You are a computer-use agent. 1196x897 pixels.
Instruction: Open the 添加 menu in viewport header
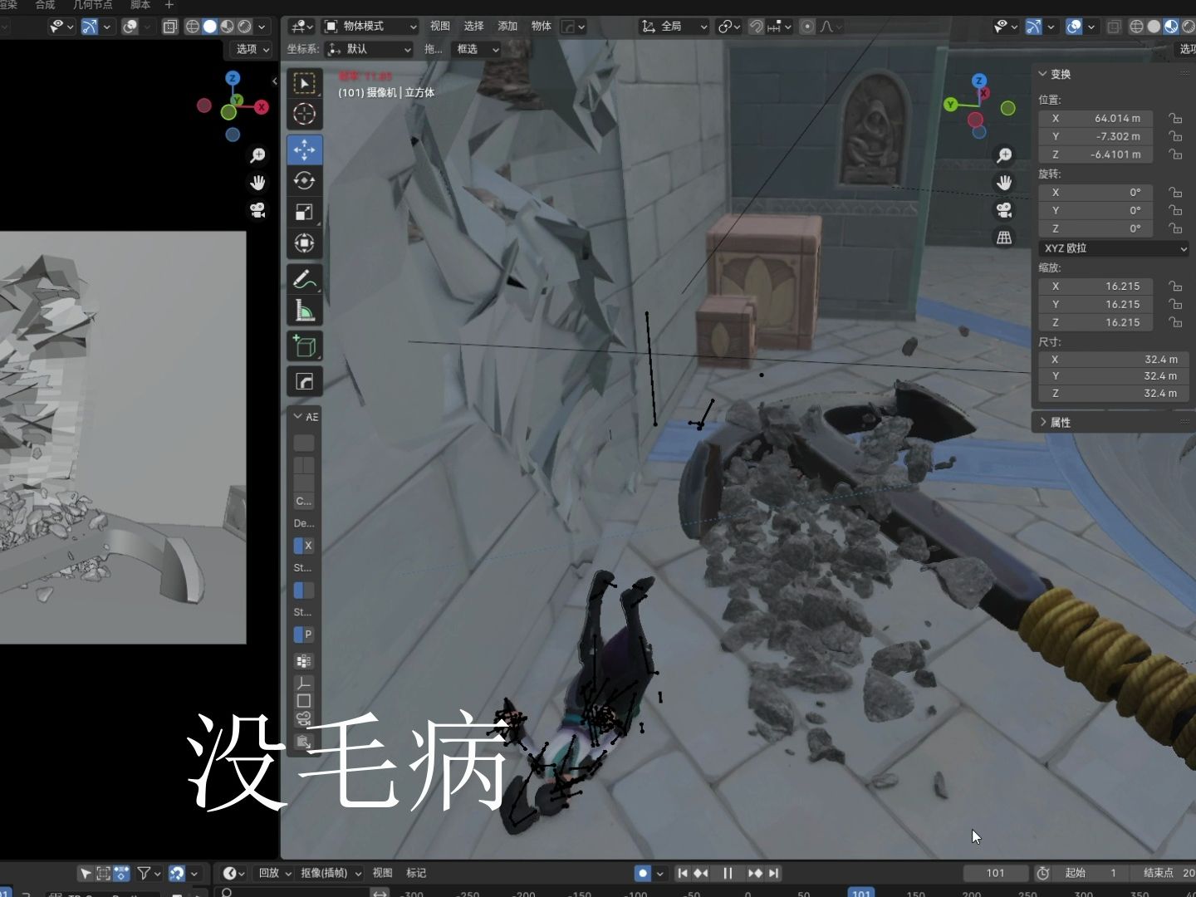507,27
